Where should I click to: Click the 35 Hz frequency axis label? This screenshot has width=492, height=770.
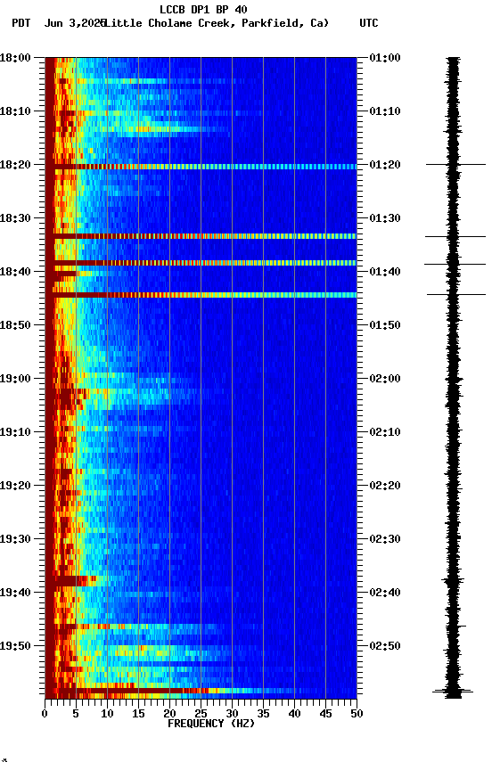[x=263, y=714]
